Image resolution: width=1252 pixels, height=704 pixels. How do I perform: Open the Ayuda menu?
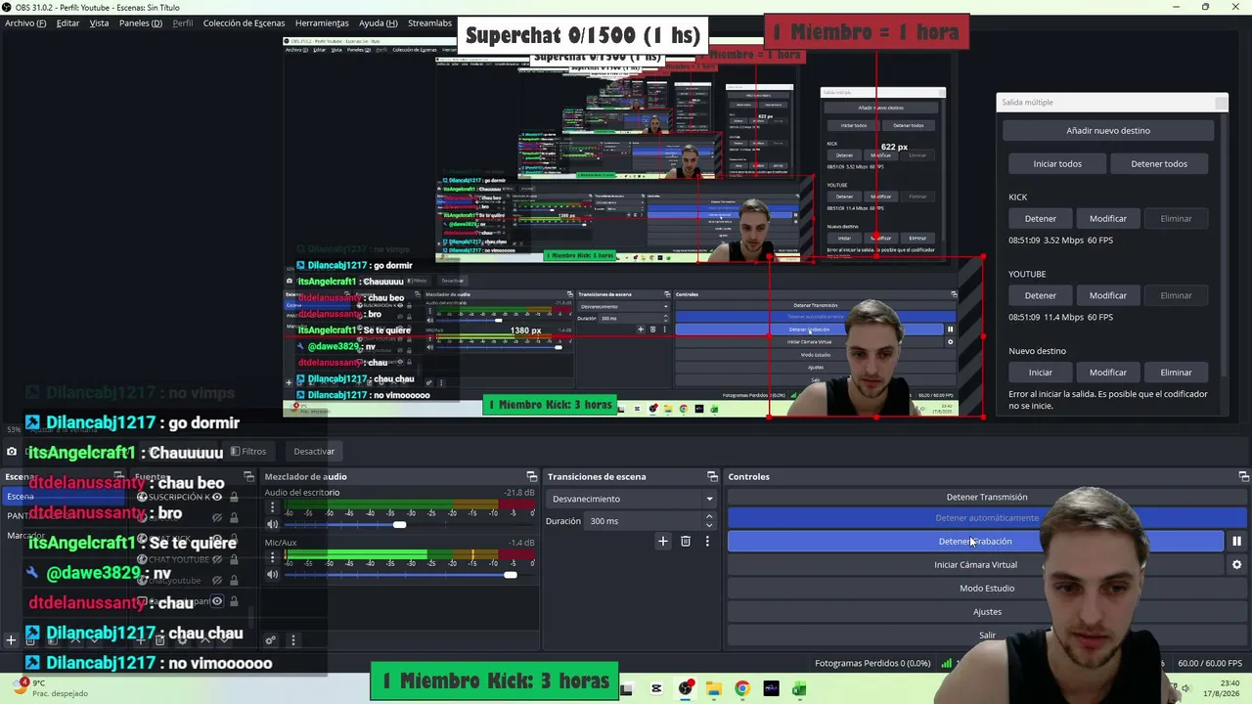379,23
